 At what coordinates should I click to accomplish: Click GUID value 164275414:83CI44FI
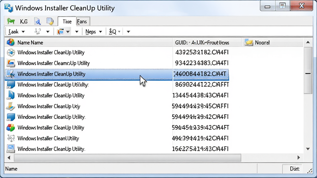click(x=200, y=149)
